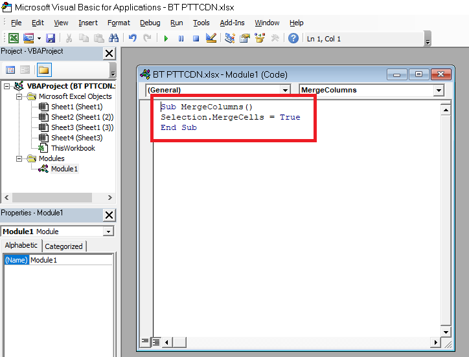
Task: Open the Object Browser toolbar icon
Action: click(260, 38)
